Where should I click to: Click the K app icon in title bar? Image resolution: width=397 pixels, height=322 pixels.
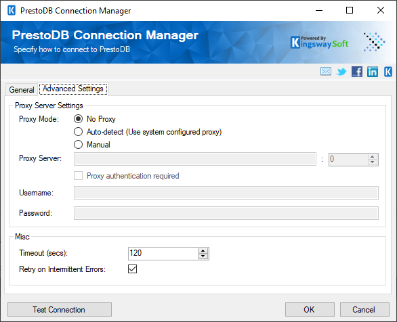coord(12,11)
